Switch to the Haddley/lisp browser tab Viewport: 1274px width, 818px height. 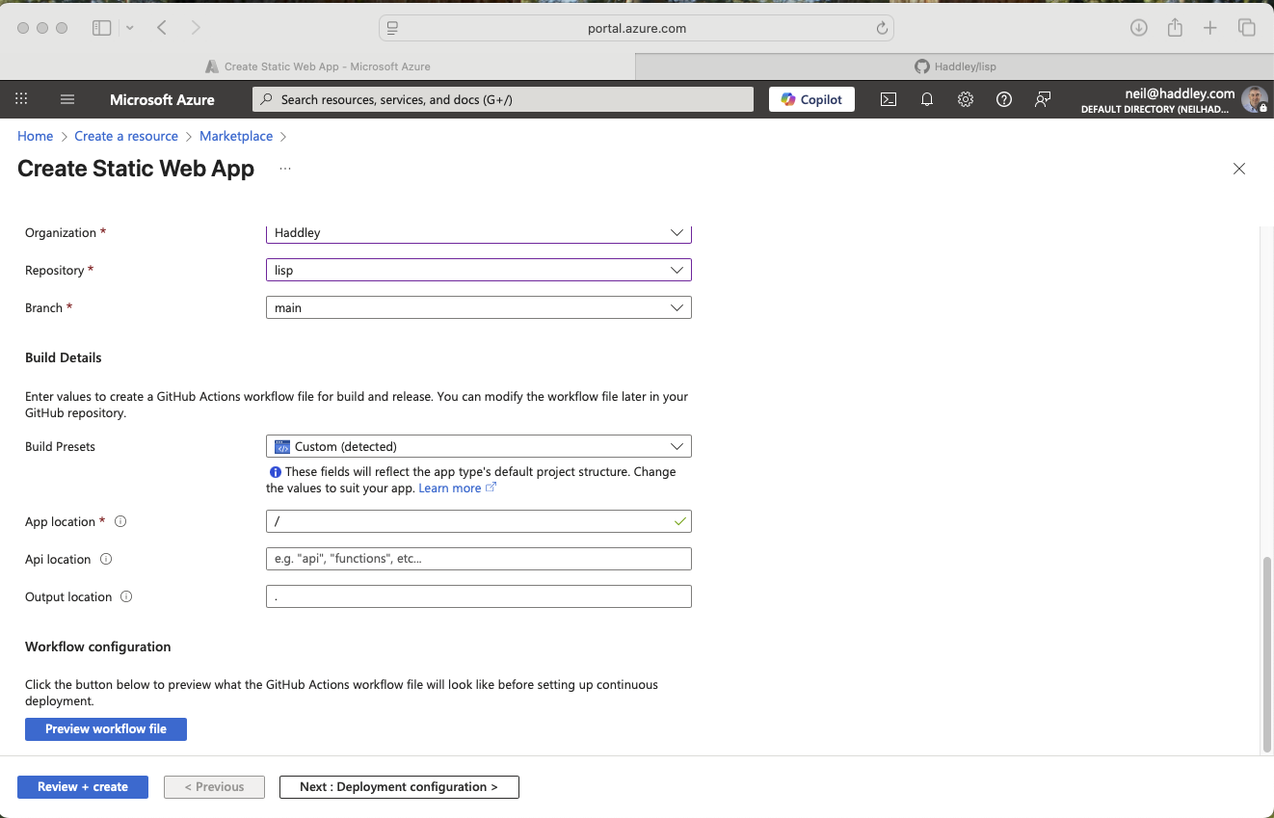tap(955, 66)
